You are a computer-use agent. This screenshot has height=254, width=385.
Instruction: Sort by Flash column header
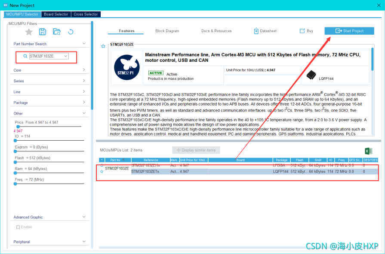click(x=299, y=160)
